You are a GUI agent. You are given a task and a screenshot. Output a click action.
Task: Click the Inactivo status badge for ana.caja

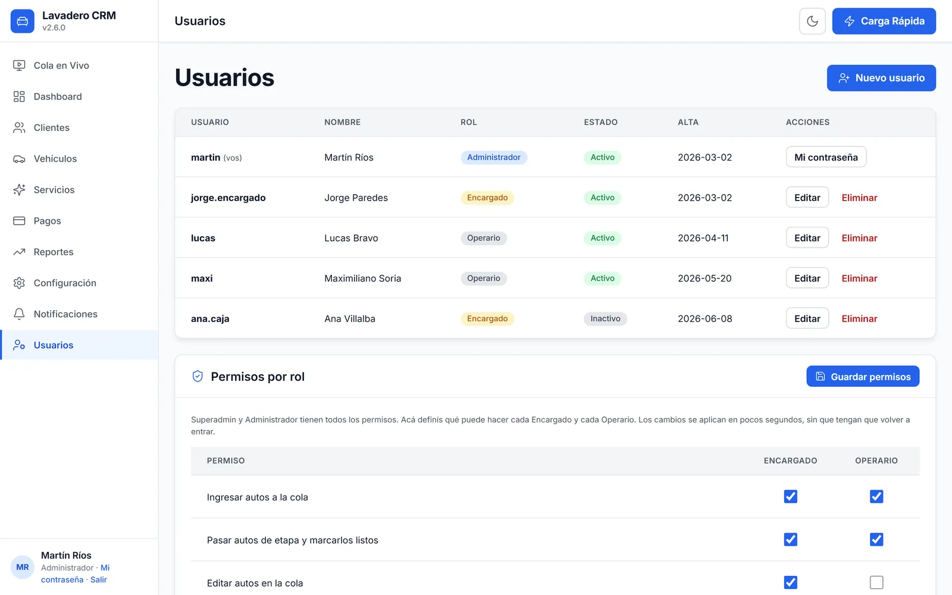(605, 319)
